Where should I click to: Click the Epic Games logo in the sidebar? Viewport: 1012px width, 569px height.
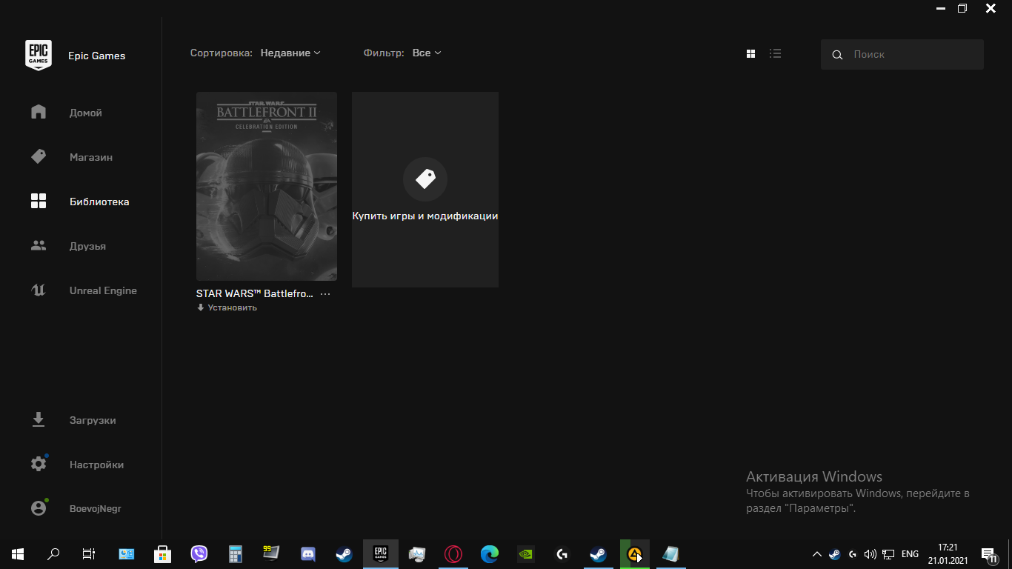[x=39, y=56]
